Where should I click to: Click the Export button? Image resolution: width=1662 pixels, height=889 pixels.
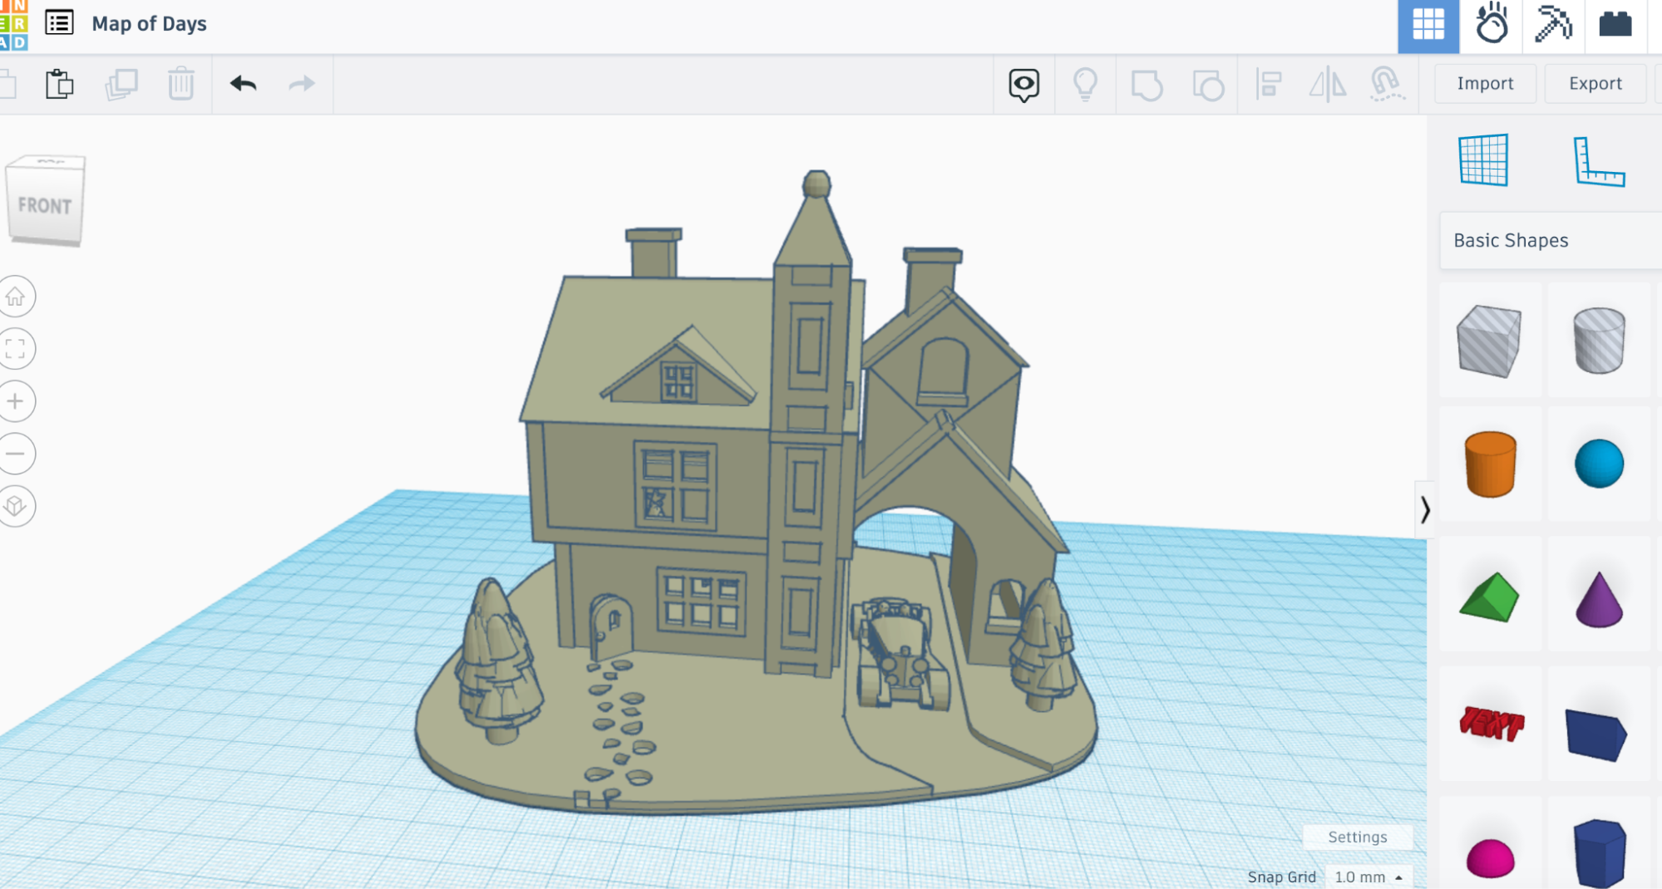pyautogui.click(x=1595, y=83)
